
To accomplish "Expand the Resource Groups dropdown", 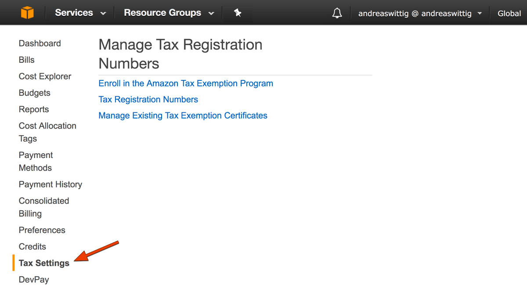I will [x=169, y=13].
